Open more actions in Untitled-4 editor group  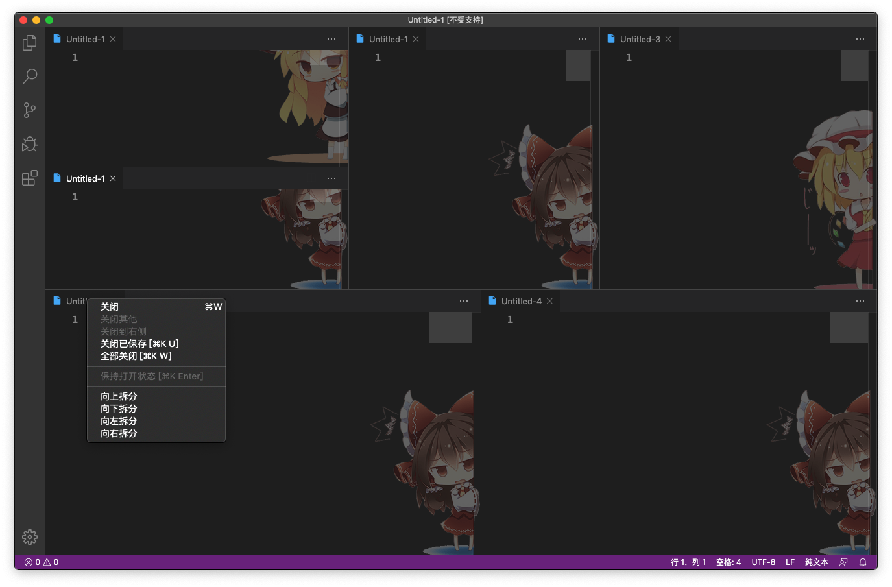[x=860, y=301]
